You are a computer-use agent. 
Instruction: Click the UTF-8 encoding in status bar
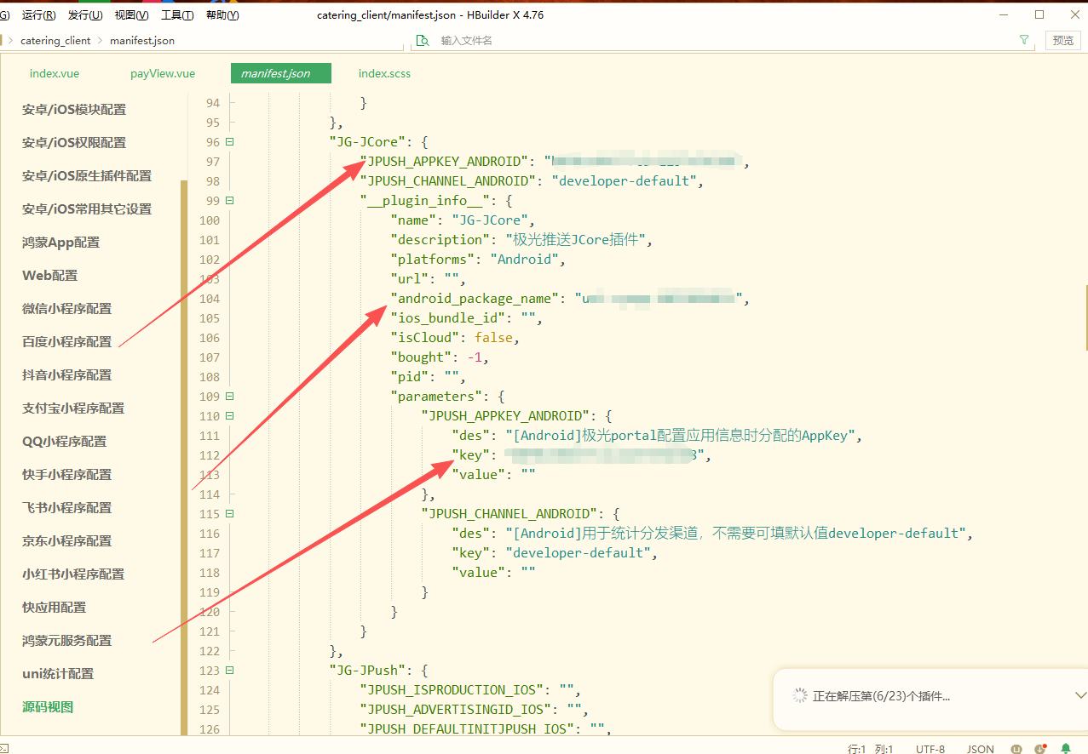[930, 749]
